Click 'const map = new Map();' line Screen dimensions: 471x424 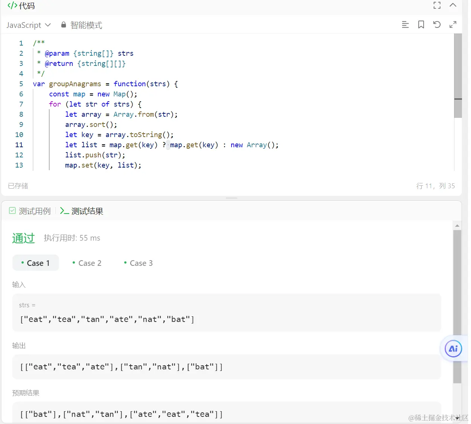[93, 94]
